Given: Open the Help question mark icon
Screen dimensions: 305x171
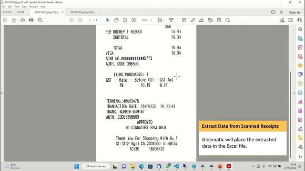Looking at the screenshot, I should [273, 12].
